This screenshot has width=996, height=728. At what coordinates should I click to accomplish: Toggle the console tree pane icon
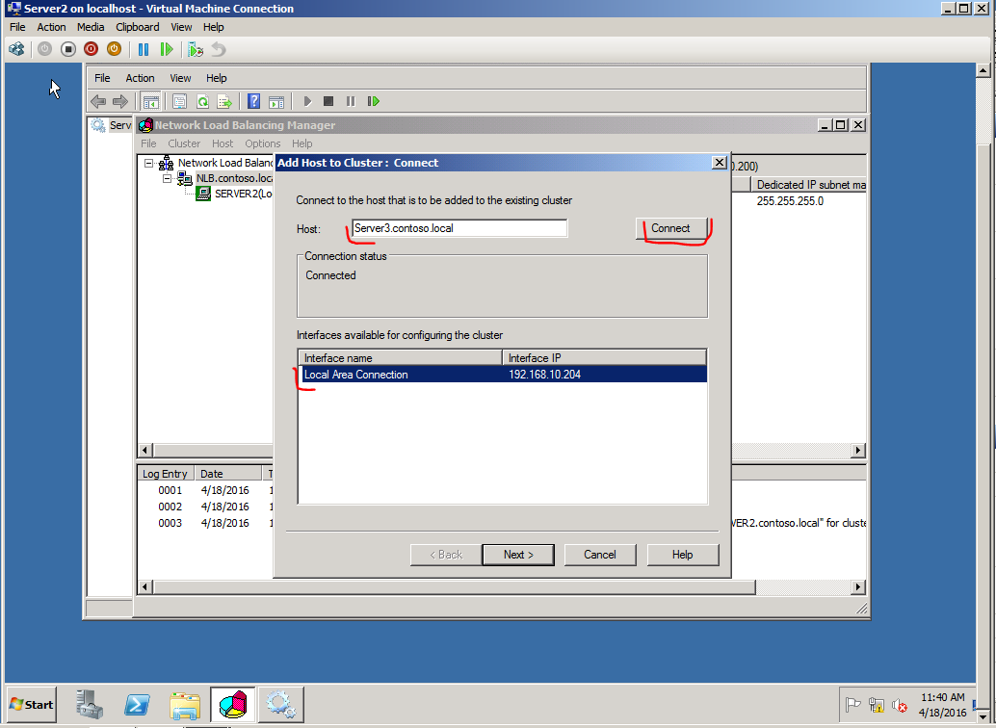pyautogui.click(x=150, y=101)
